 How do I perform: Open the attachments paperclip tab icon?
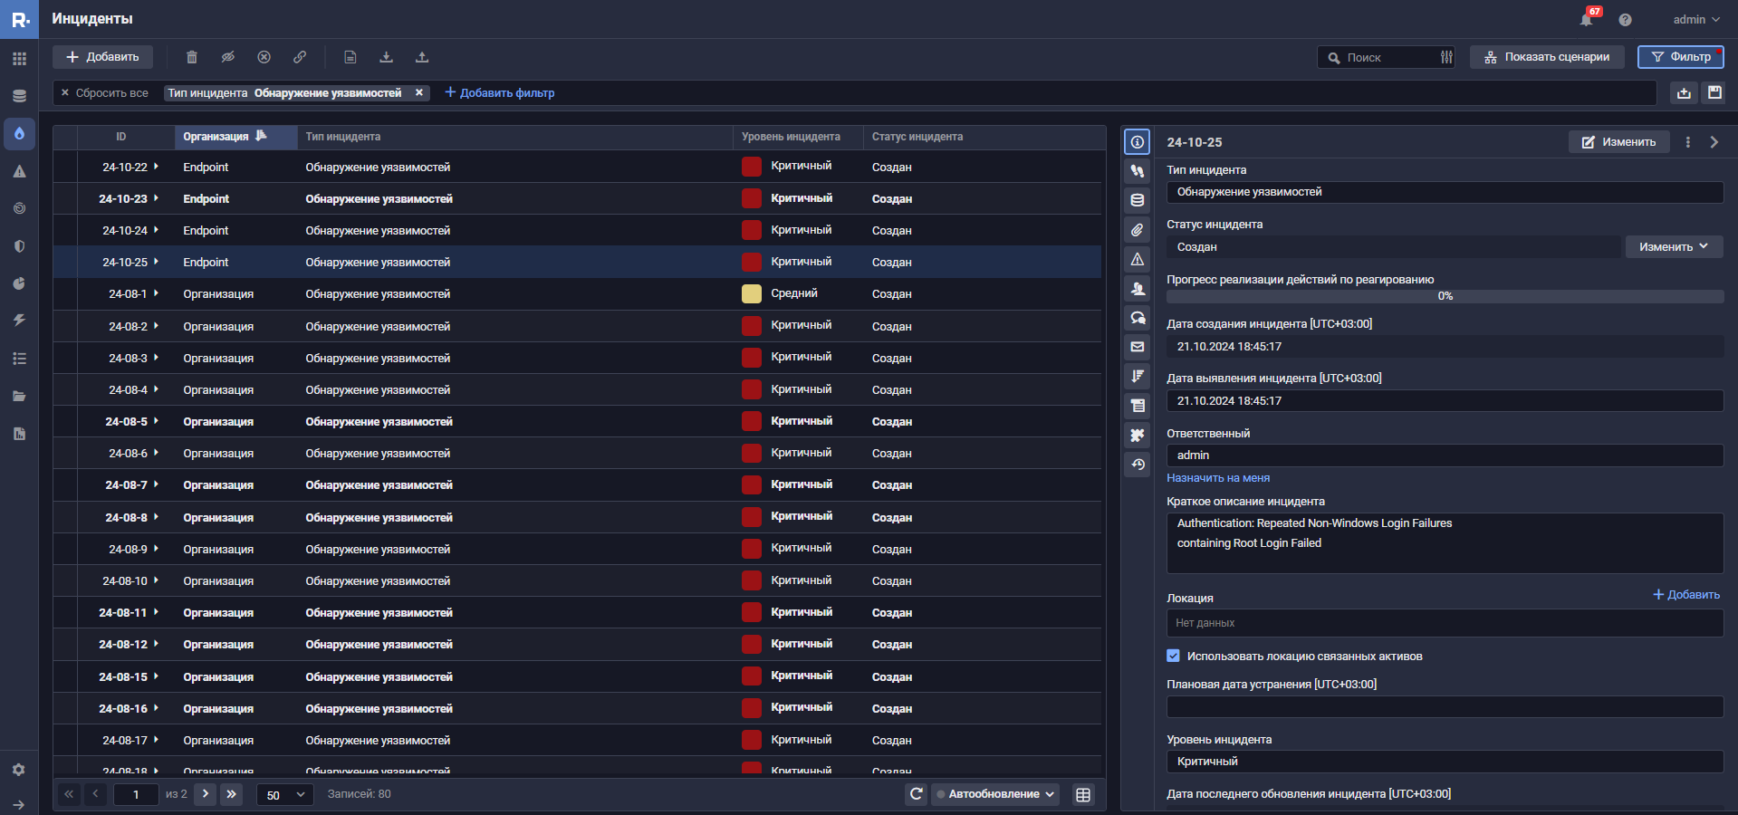click(x=1138, y=230)
